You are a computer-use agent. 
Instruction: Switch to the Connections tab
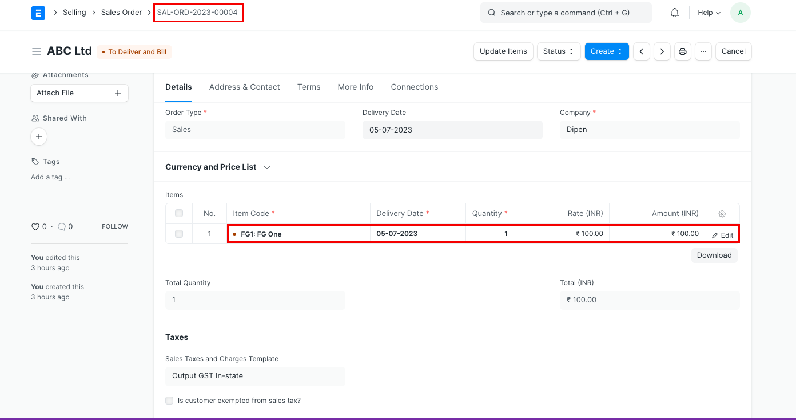tap(414, 87)
